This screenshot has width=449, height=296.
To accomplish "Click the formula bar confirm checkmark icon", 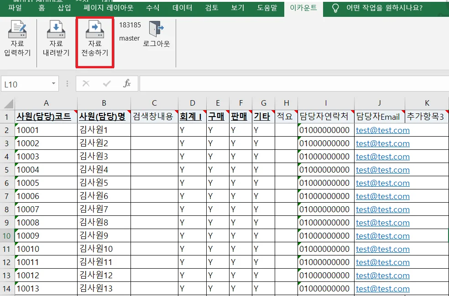I will 107,83.
